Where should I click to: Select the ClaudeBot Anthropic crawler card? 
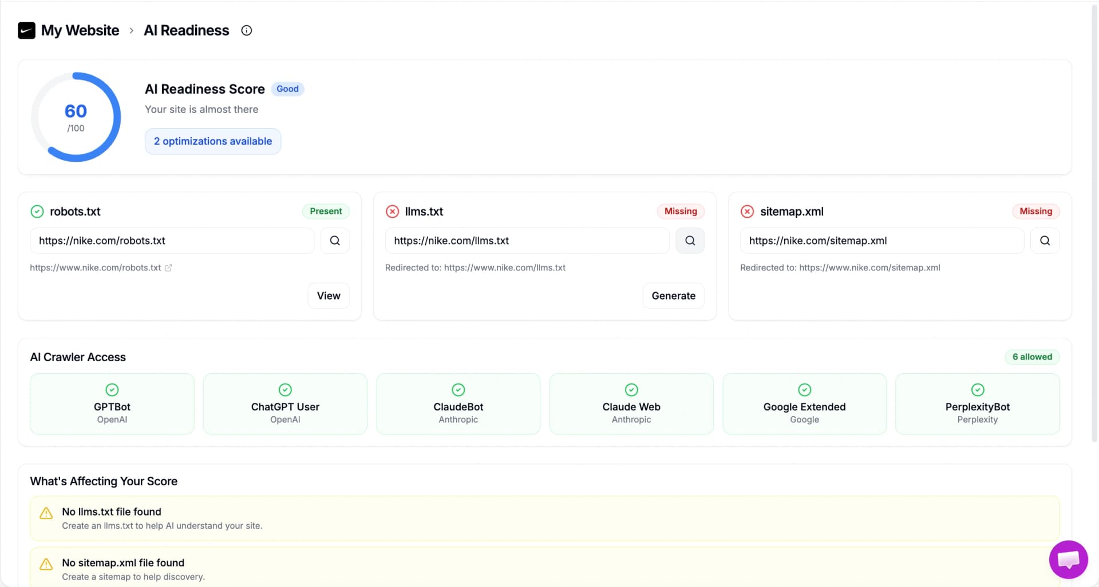click(458, 404)
